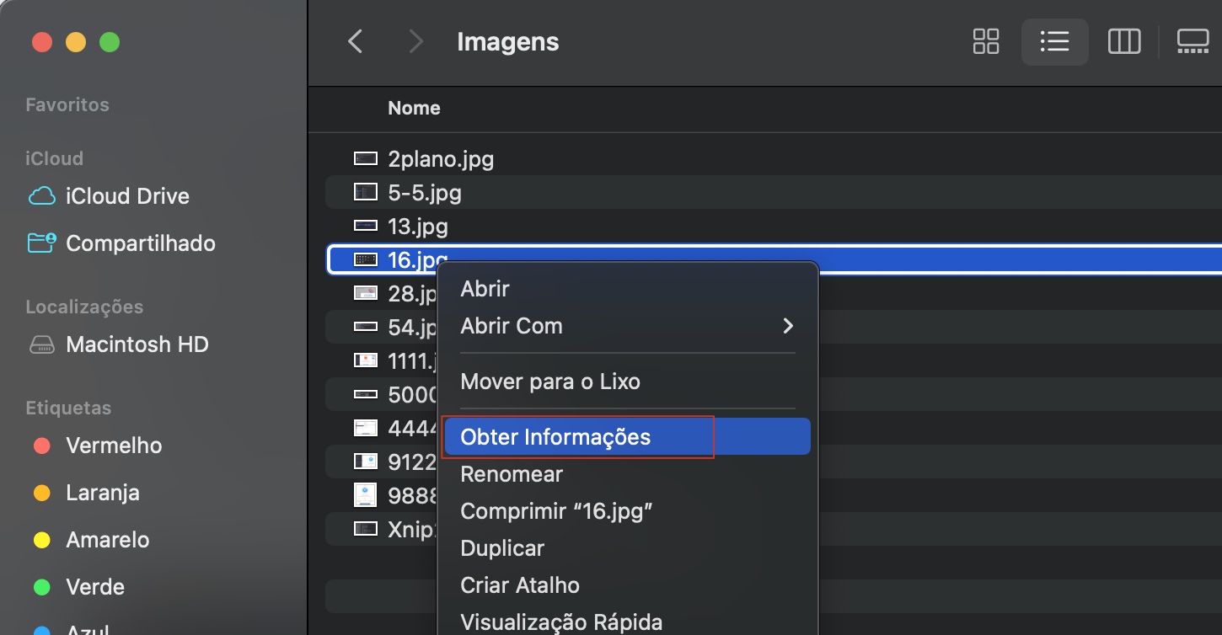This screenshot has height=635, width=1222.
Task: Select Renomear to rename the file
Action: 512,473
